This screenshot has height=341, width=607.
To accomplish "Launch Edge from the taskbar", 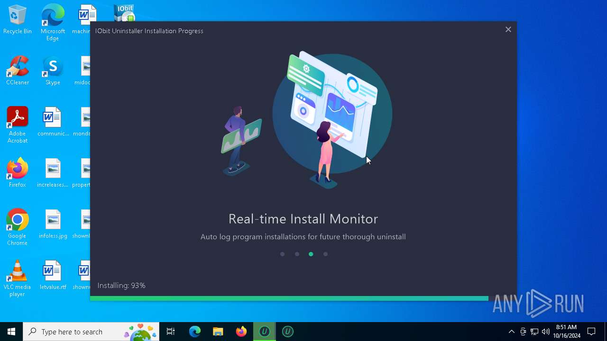I will [195, 332].
